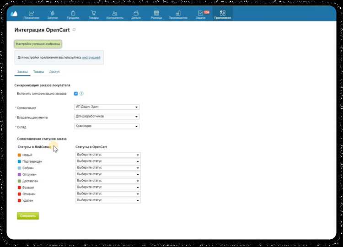Image resolution: width=343 pixels, height=247 pixels.
Task: Click the light blue swatch for Собран
Action: [x=19, y=168]
